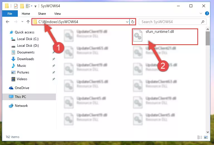
Task: Select OneDrive in navigation pane
Action: click(x=22, y=88)
